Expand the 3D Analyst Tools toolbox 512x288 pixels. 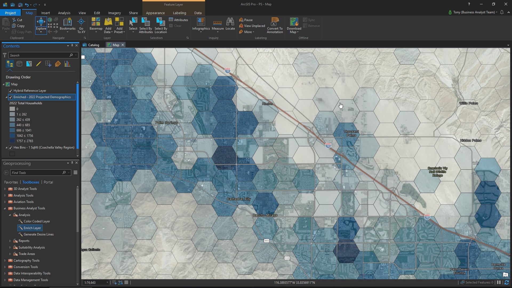click(5, 189)
